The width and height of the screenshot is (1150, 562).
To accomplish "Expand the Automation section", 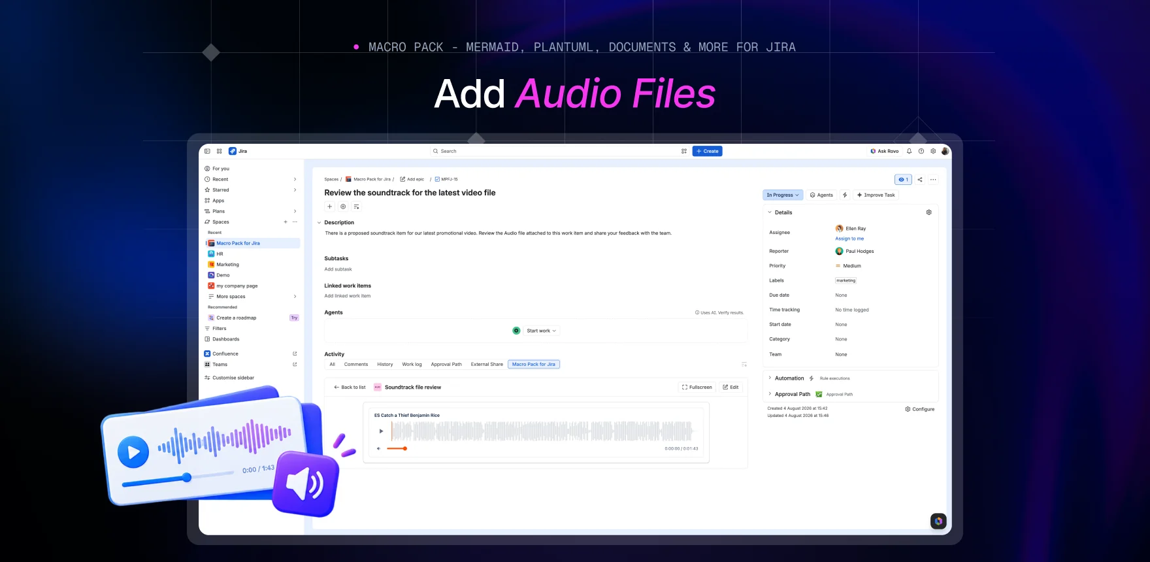I will pos(770,378).
